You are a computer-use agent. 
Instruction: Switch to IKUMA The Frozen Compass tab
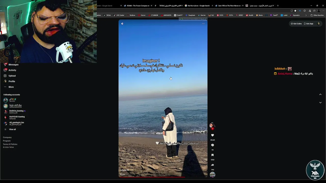(x=138, y=6)
